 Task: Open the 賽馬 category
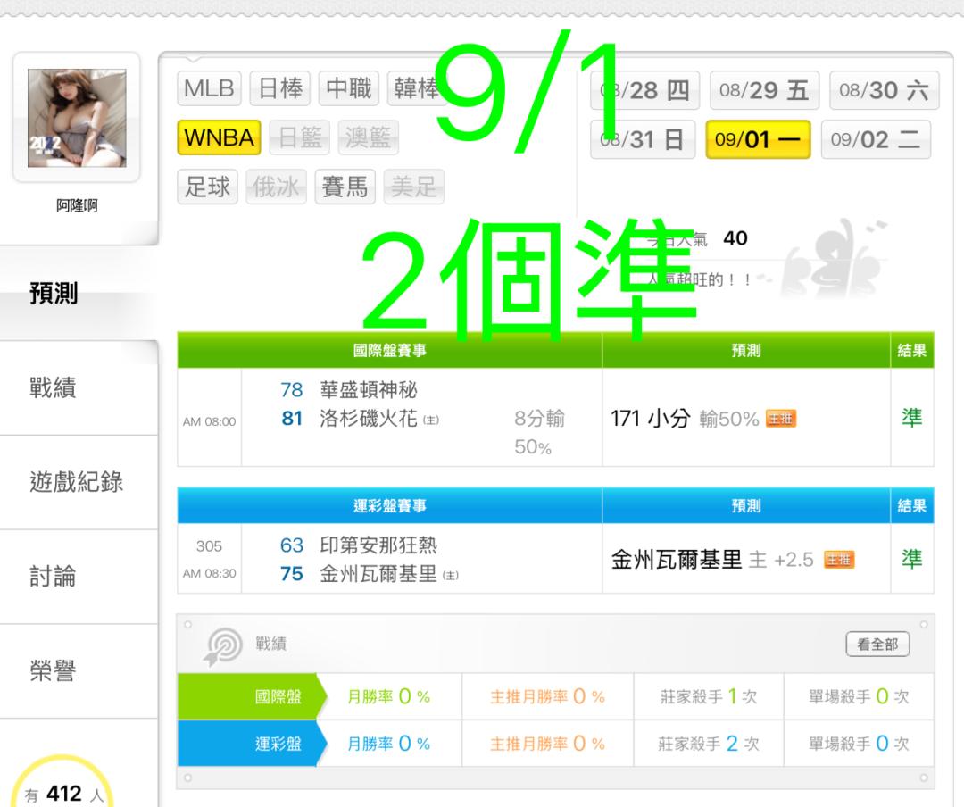(345, 187)
